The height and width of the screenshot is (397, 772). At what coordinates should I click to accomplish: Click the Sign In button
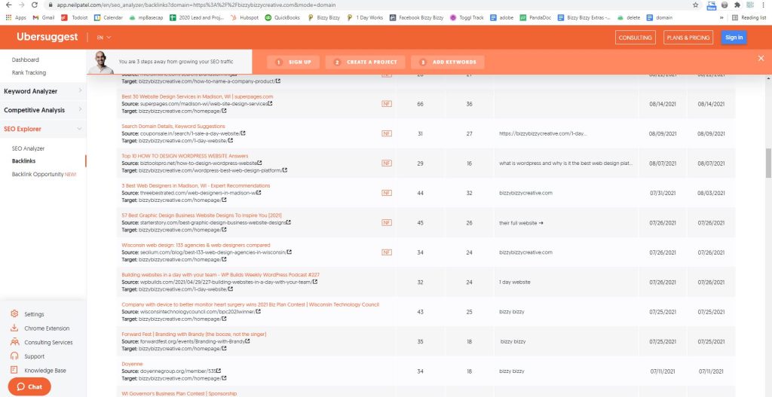(734, 37)
